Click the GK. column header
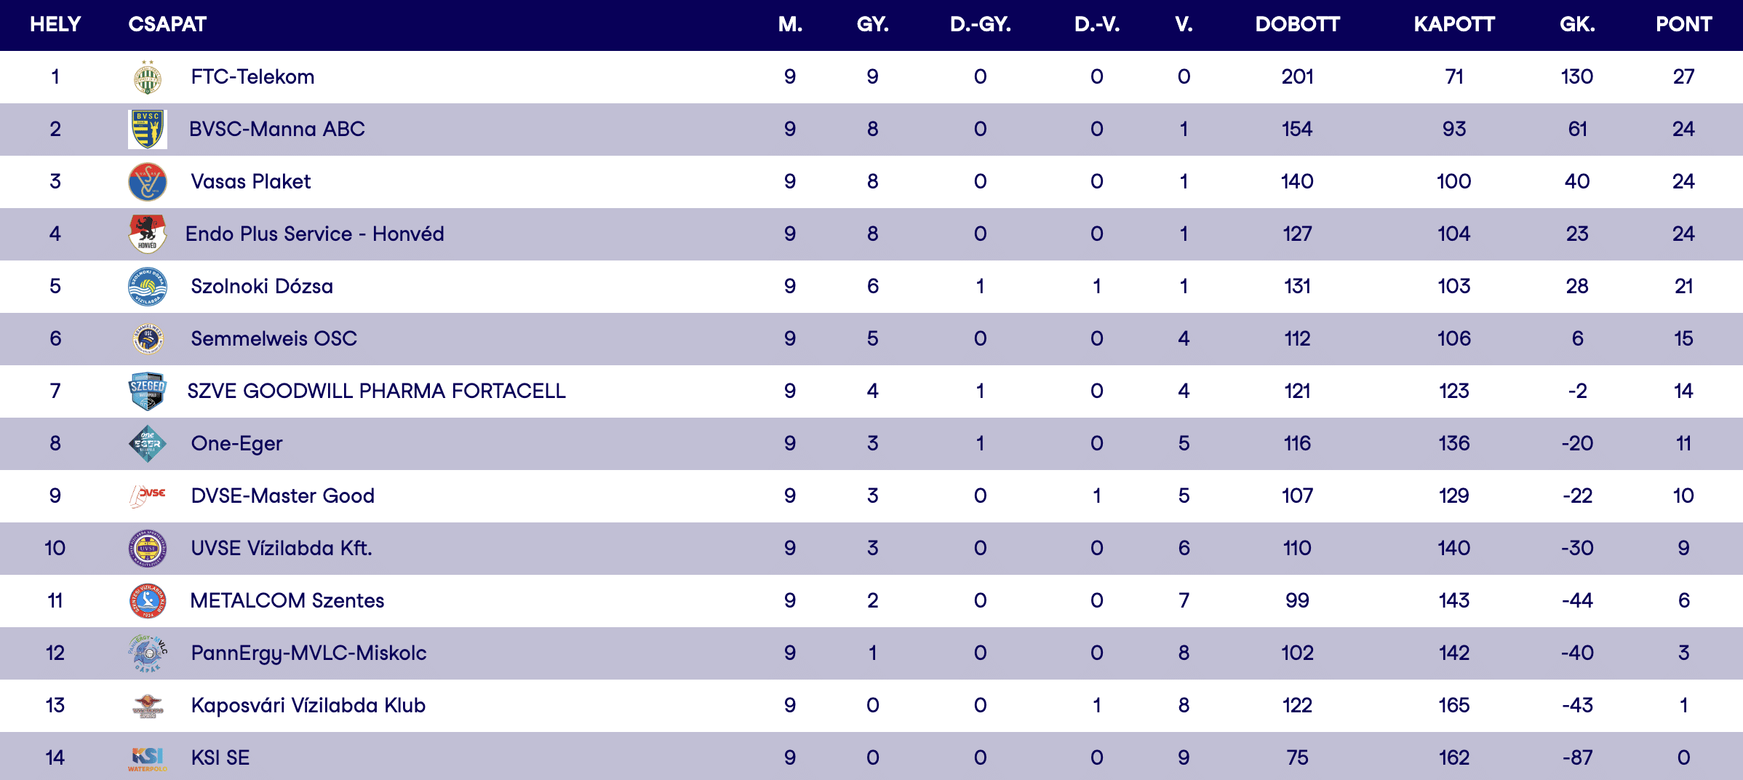 point(1577,25)
